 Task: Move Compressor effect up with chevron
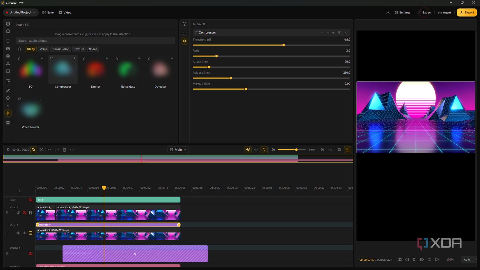tap(322, 33)
